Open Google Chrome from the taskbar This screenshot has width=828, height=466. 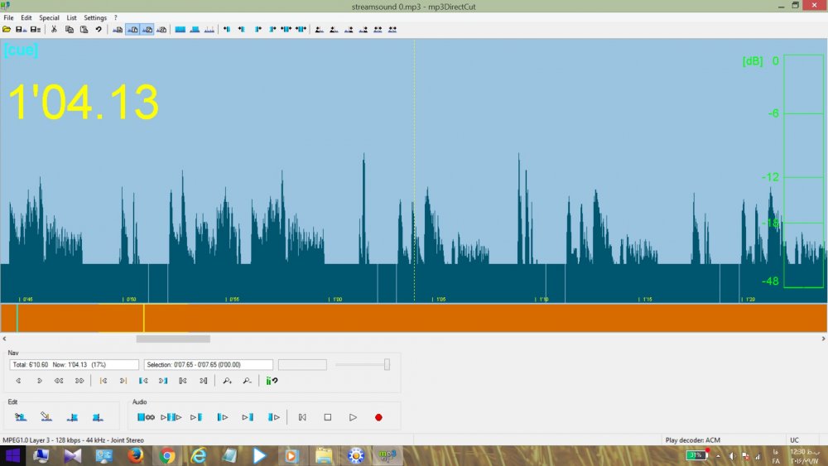tap(167, 455)
